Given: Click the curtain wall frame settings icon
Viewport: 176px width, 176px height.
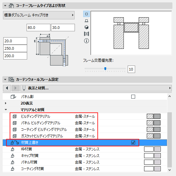Looking at the screenshot, I should (x=11, y=80).
